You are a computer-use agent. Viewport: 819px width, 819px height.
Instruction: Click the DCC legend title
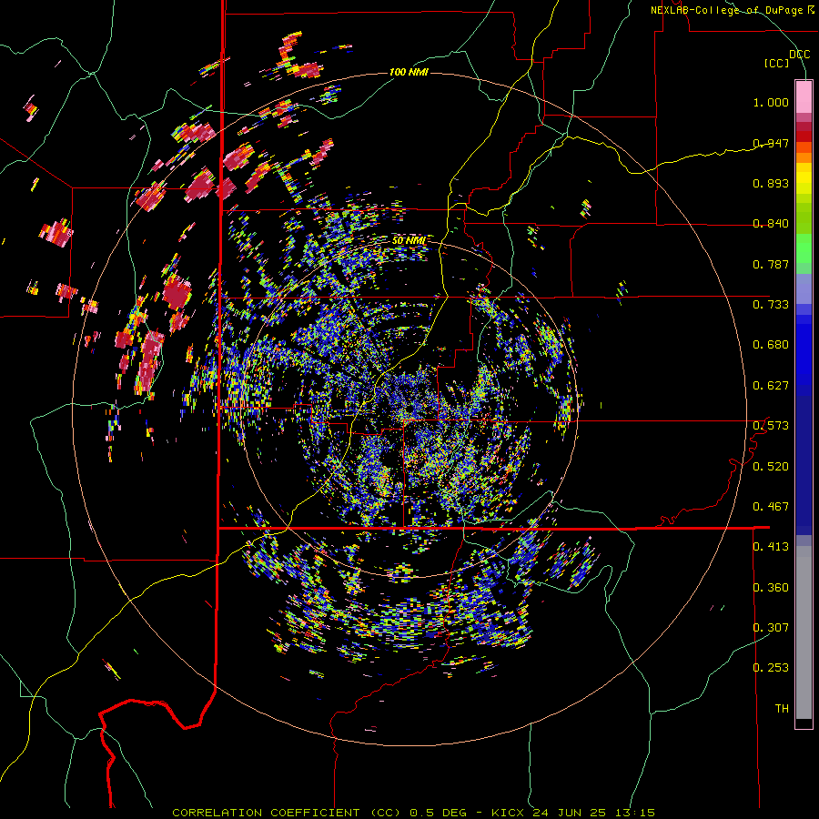pyautogui.click(x=799, y=55)
